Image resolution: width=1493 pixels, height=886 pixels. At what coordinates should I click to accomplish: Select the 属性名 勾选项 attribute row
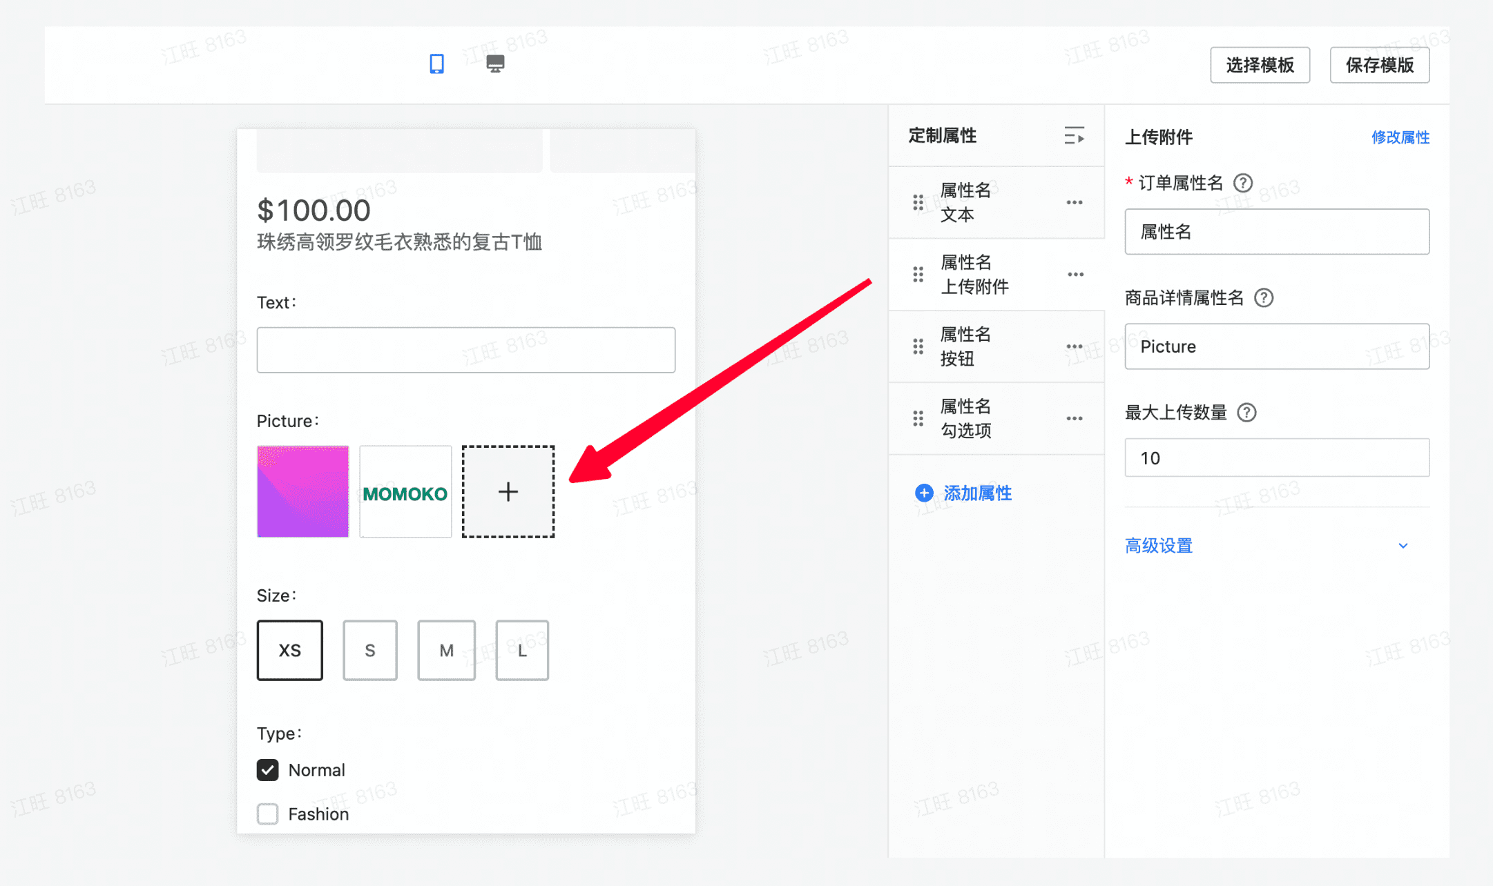[x=996, y=418]
